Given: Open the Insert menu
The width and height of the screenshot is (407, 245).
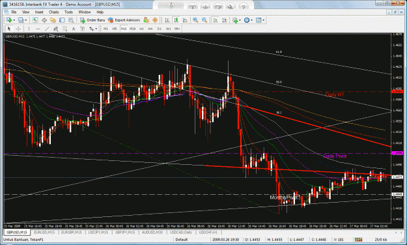Looking at the screenshot, I should (x=39, y=12).
